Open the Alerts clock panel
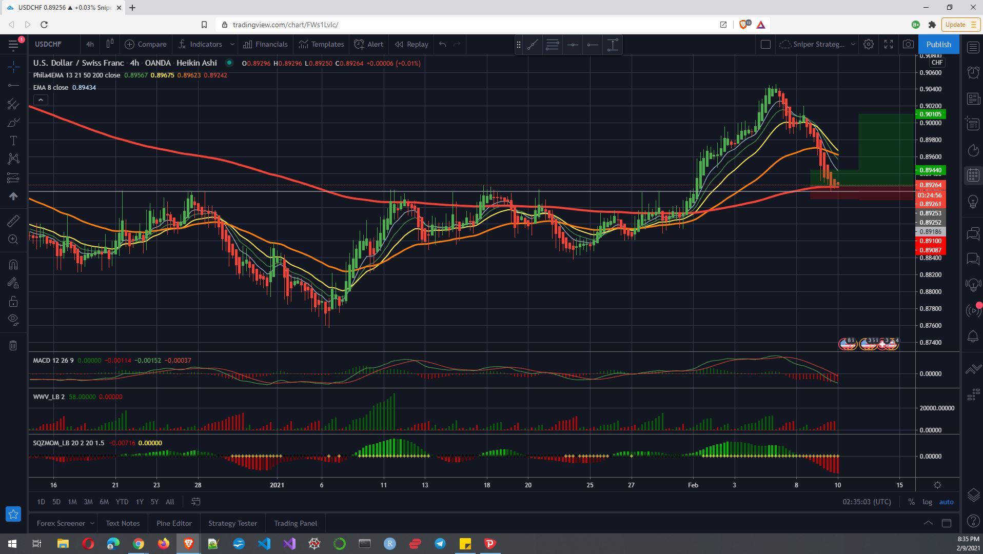 pyautogui.click(x=973, y=72)
